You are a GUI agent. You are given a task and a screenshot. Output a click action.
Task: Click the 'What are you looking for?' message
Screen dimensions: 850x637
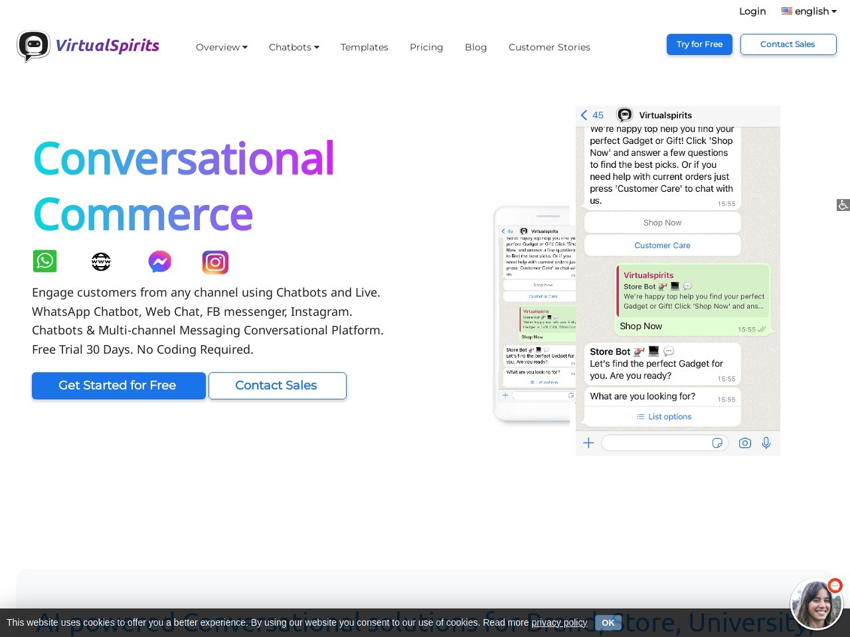pos(642,396)
